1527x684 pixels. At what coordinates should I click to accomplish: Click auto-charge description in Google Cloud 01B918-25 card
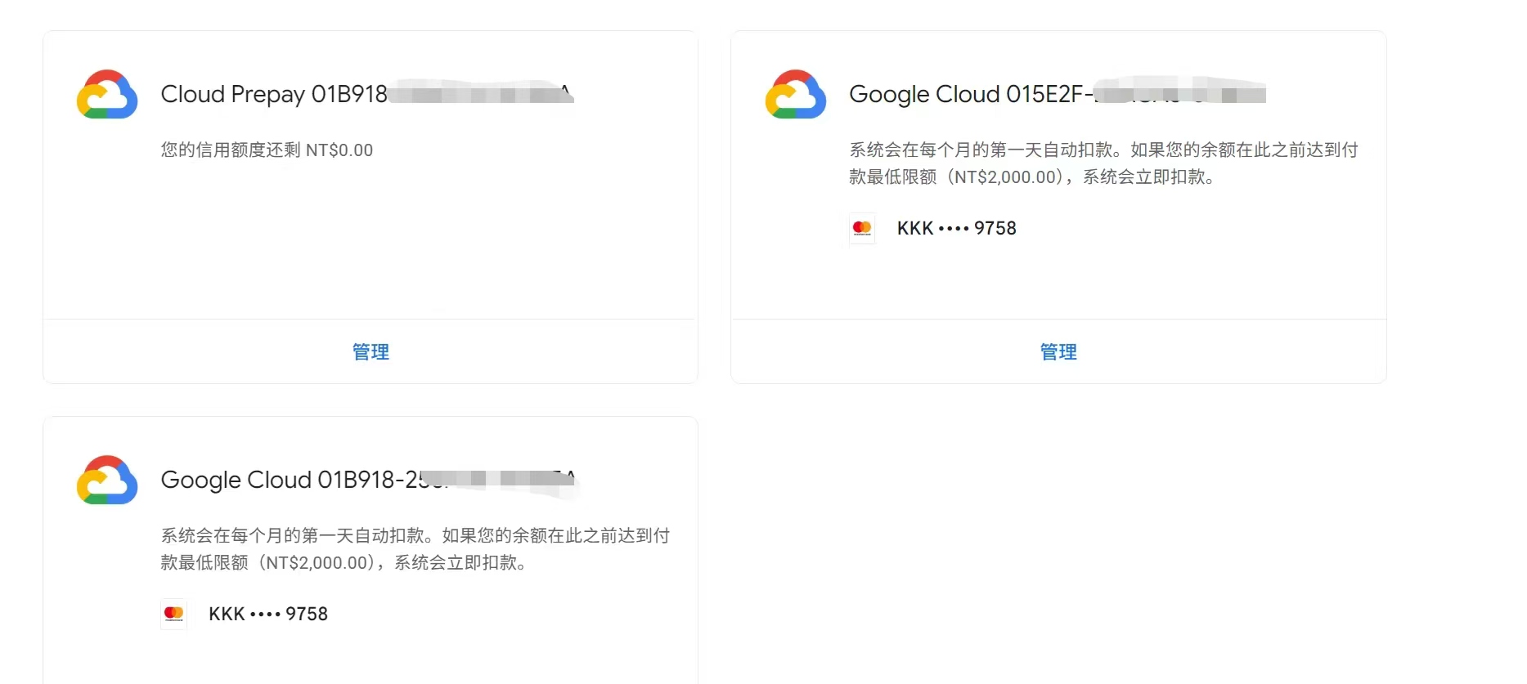(415, 549)
